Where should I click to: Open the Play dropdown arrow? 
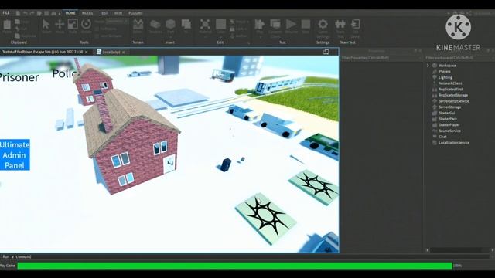tap(260, 37)
